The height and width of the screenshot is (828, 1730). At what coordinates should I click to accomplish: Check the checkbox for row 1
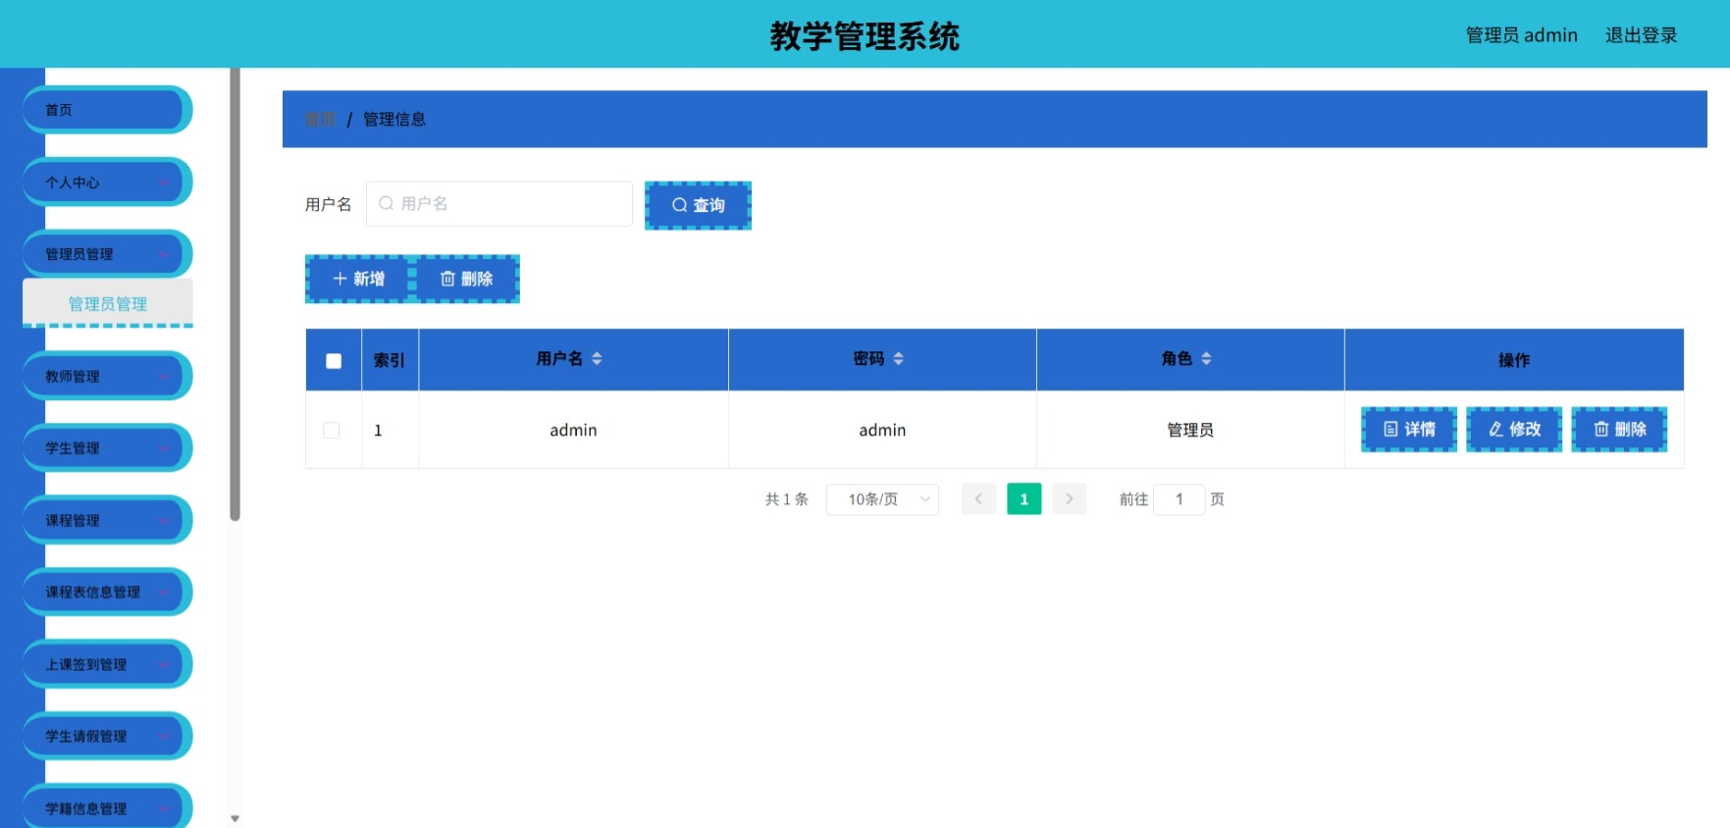(x=332, y=430)
